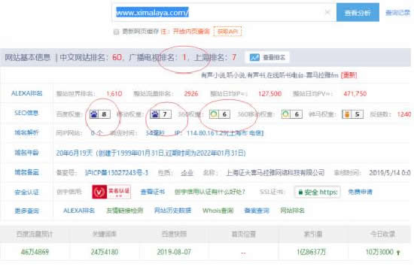Open the 友情链接检测 link

tap(125, 211)
